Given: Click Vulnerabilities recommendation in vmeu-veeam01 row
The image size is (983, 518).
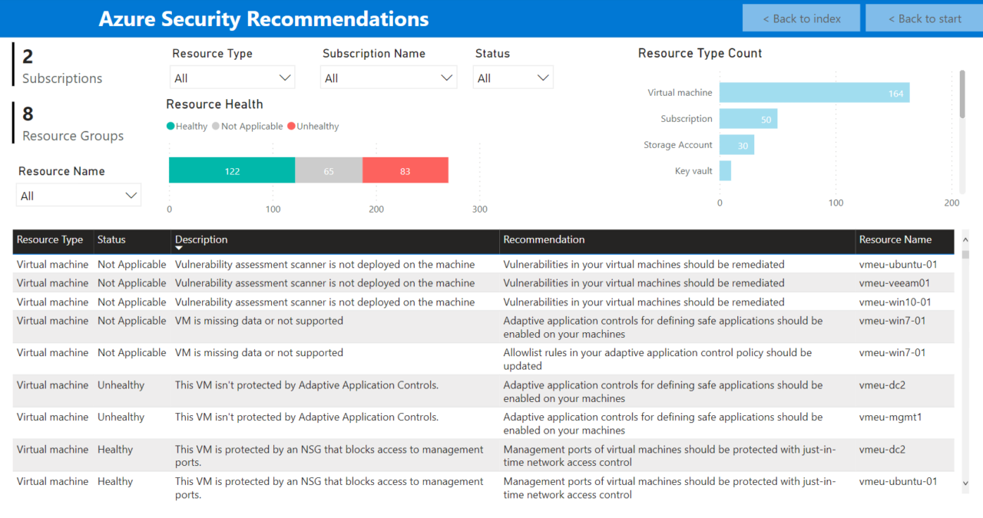Looking at the screenshot, I should tap(644, 283).
